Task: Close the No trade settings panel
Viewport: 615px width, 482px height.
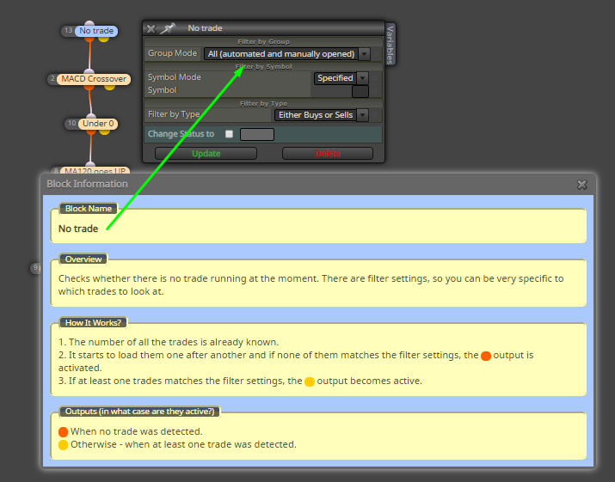Action: point(151,28)
